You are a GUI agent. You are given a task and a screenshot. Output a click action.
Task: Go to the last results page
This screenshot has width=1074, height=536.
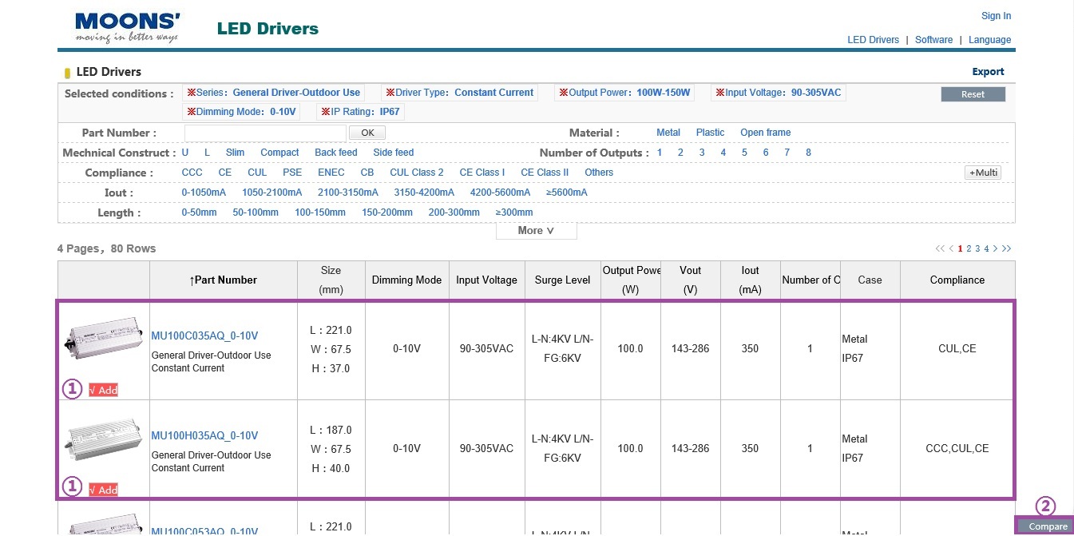[1007, 248]
